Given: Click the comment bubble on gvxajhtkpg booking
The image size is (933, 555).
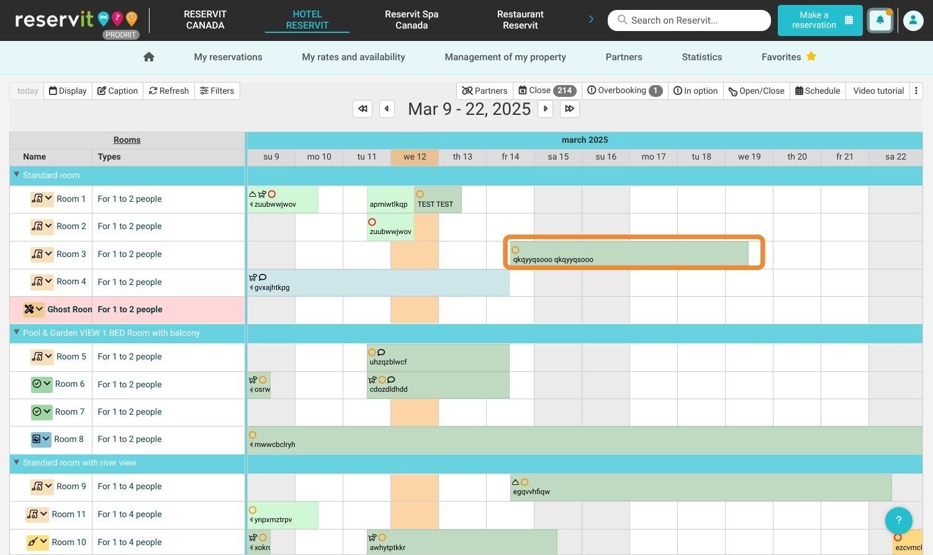Looking at the screenshot, I should (x=263, y=277).
